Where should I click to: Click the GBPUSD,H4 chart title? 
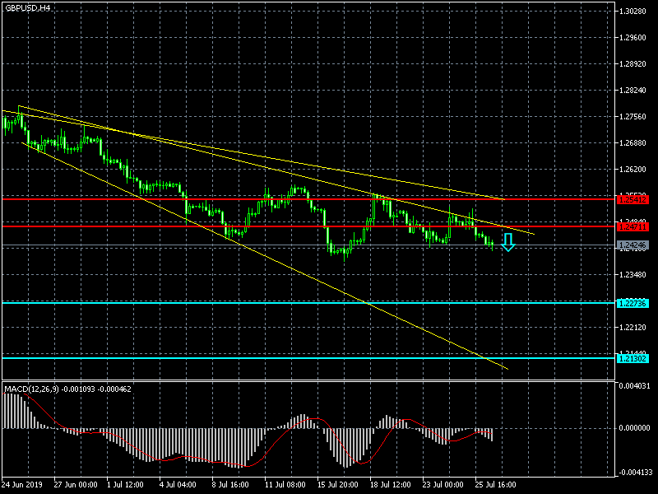coord(27,7)
